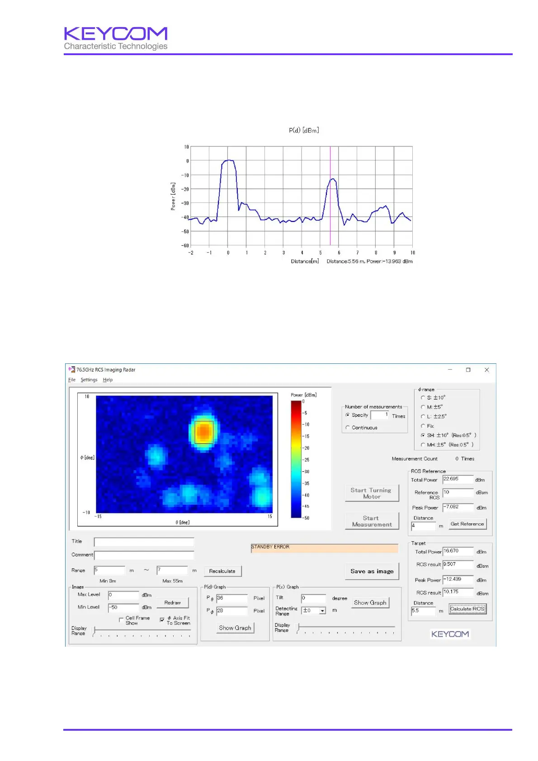Click the Target Peak Power field

458,580
